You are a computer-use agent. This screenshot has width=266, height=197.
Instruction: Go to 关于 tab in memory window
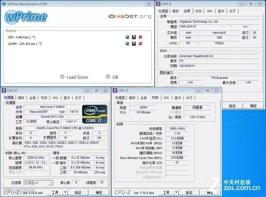click(x=189, y=98)
